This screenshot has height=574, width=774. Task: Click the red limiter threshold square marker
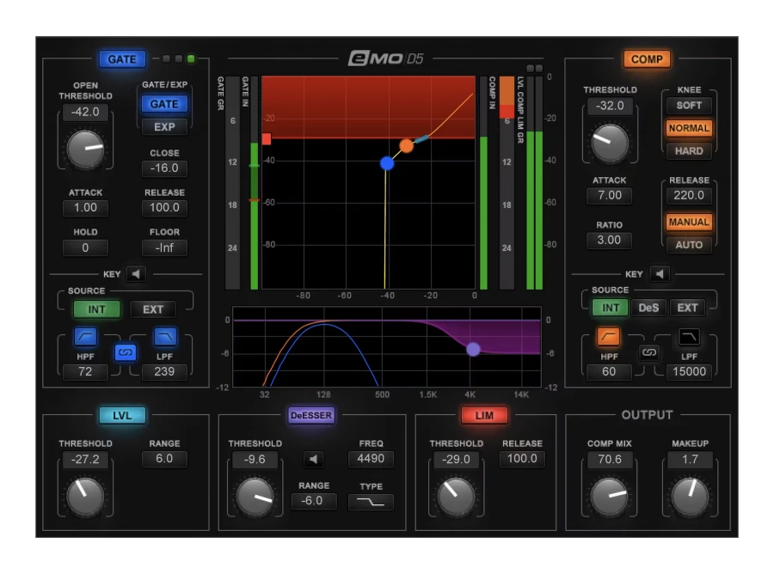point(267,139)
